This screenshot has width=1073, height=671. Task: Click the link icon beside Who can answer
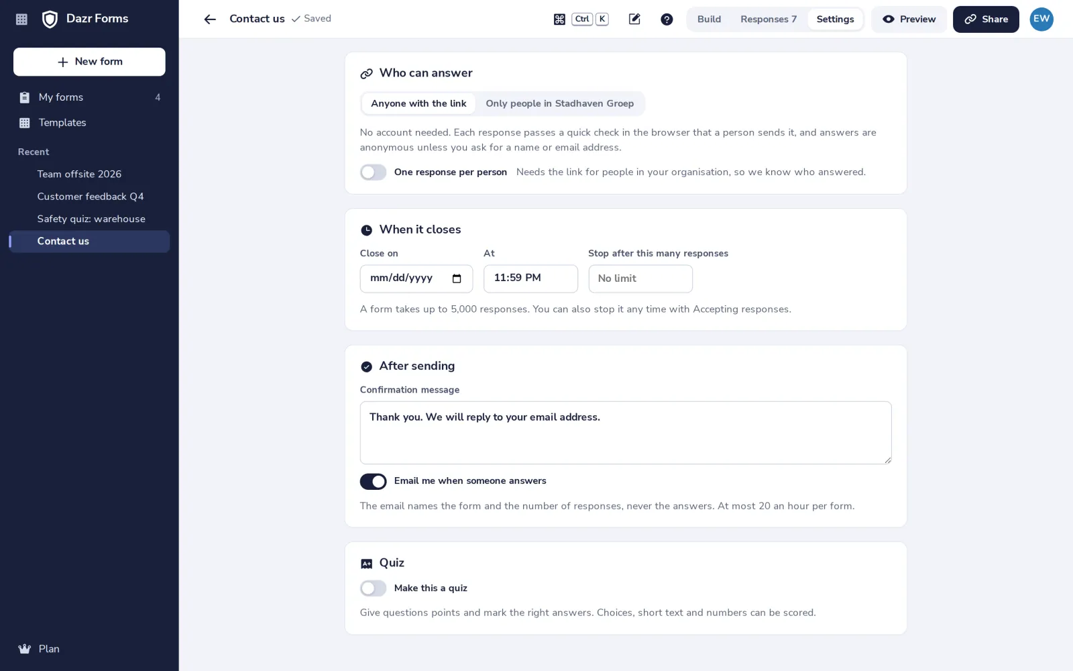click(366, 74)
